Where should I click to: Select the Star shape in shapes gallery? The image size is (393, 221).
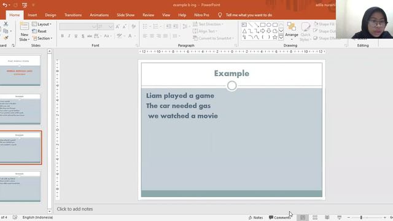(x=274, y=37)
